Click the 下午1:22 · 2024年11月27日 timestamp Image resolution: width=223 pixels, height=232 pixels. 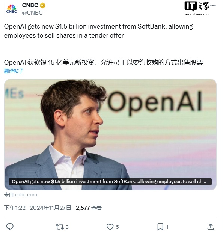coord(38,208)
